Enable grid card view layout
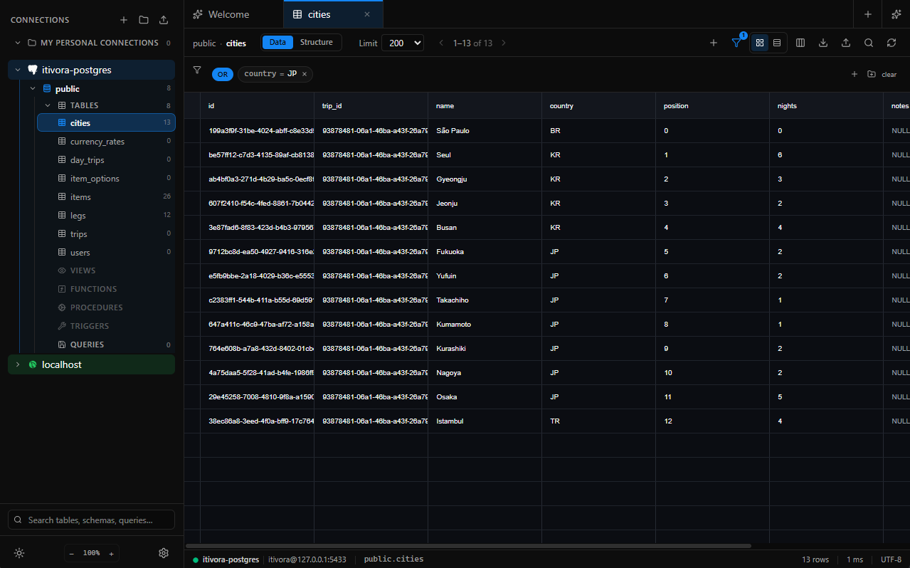910x568 pixels. pos(759,43)
